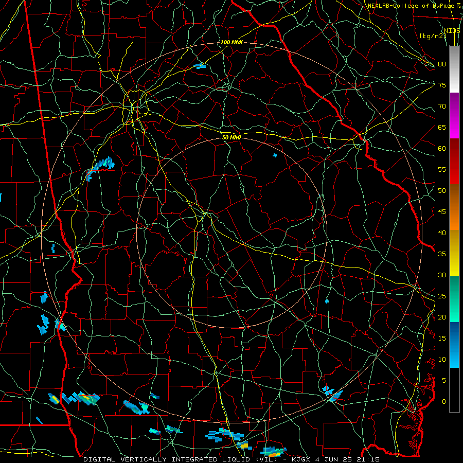Click the legend value 70
Image resolution: width=463 pixels, height=463 pixels.
[442, 106]
